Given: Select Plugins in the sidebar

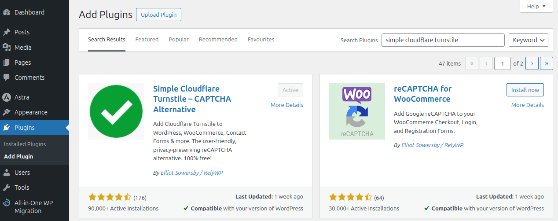Looking at the screenshot, I should tap(34, 128).
